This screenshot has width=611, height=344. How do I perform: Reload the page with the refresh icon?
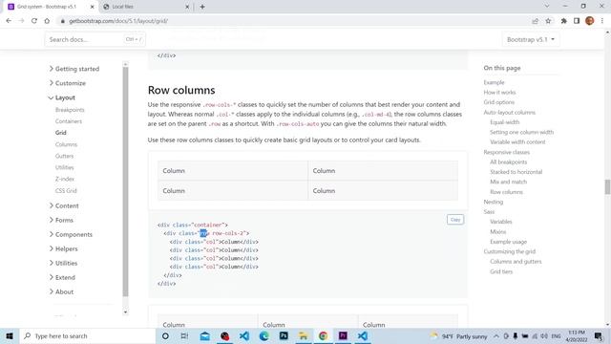[34, 21]
